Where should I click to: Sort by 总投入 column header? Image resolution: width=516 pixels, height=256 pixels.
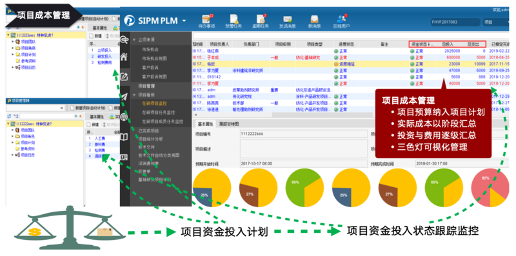pos(448,44)
